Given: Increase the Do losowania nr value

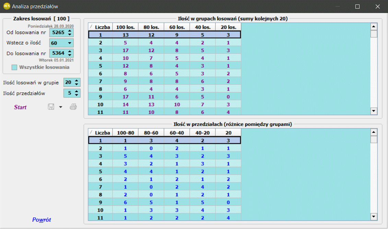Looking at the screenshot, I should [70, 51].
